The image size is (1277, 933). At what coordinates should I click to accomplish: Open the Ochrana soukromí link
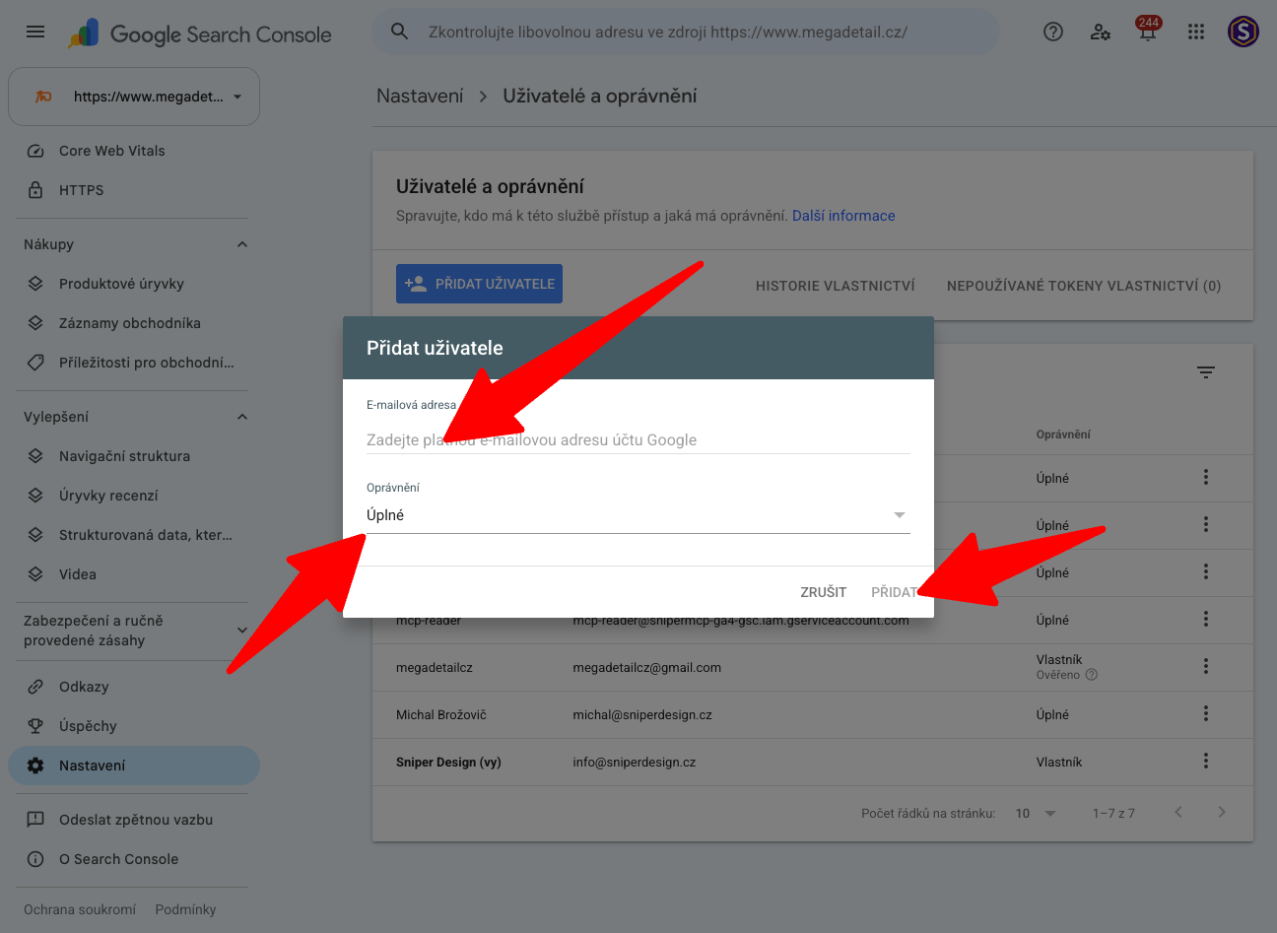80,909
